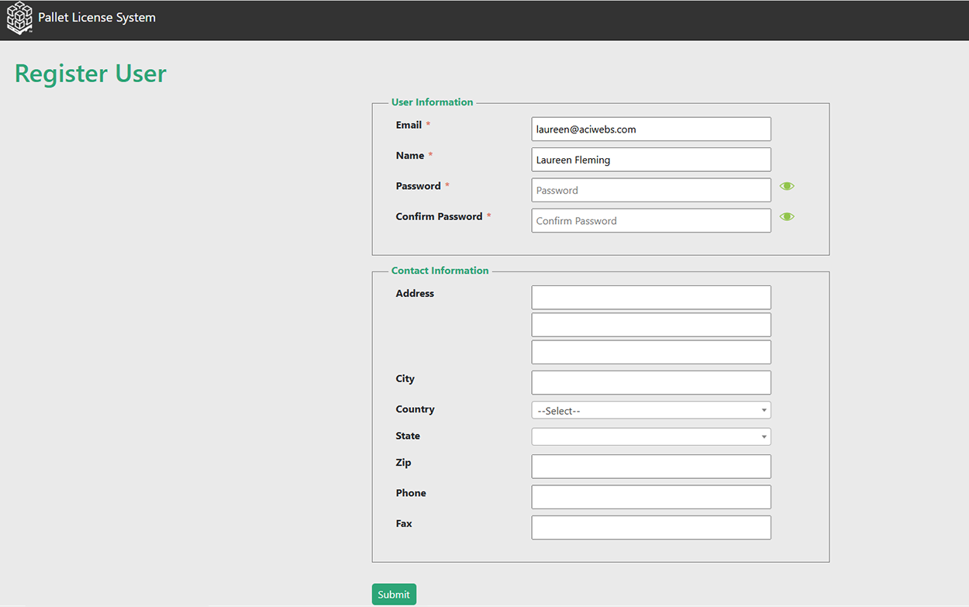
Task: Select the Email input field
Action: (x=650, y=128)
